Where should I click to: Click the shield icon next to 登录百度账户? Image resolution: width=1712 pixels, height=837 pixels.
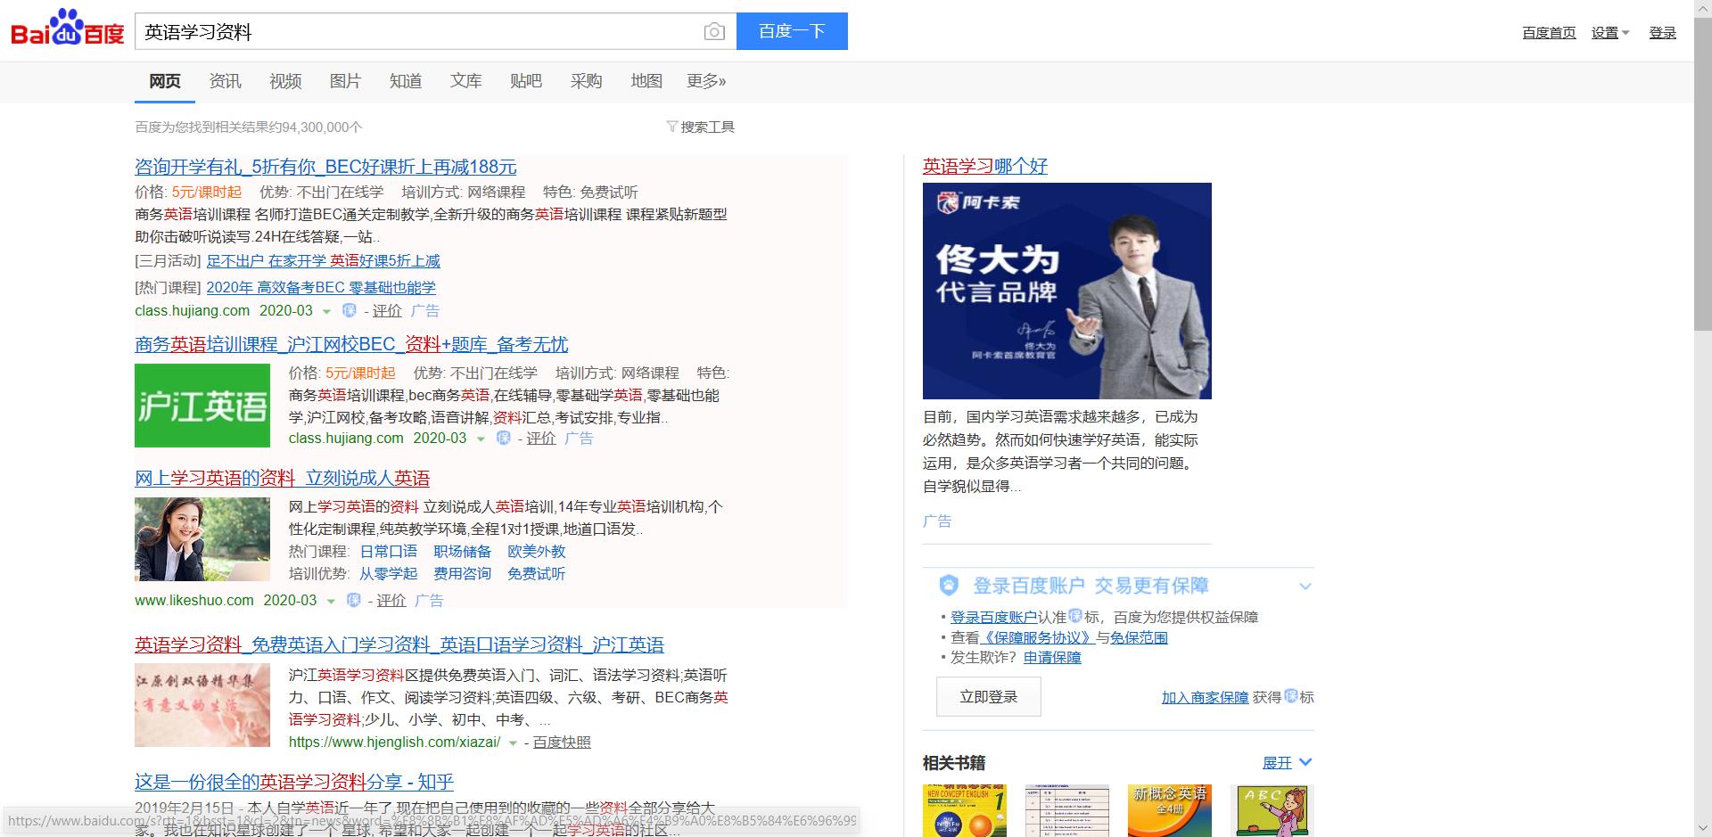point(948,586)
